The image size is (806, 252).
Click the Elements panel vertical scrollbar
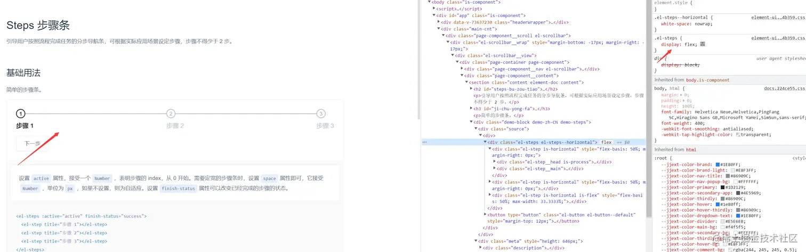point(649,109)
